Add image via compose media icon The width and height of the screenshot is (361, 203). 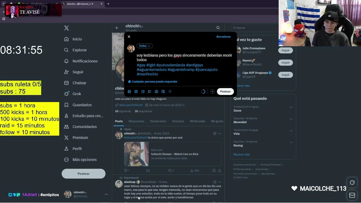[129, 92]
